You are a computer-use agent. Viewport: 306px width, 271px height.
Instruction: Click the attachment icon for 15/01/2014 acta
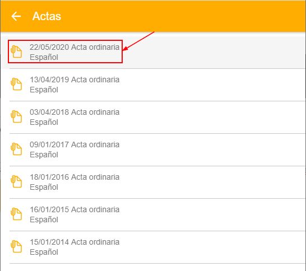pos(16,246)
